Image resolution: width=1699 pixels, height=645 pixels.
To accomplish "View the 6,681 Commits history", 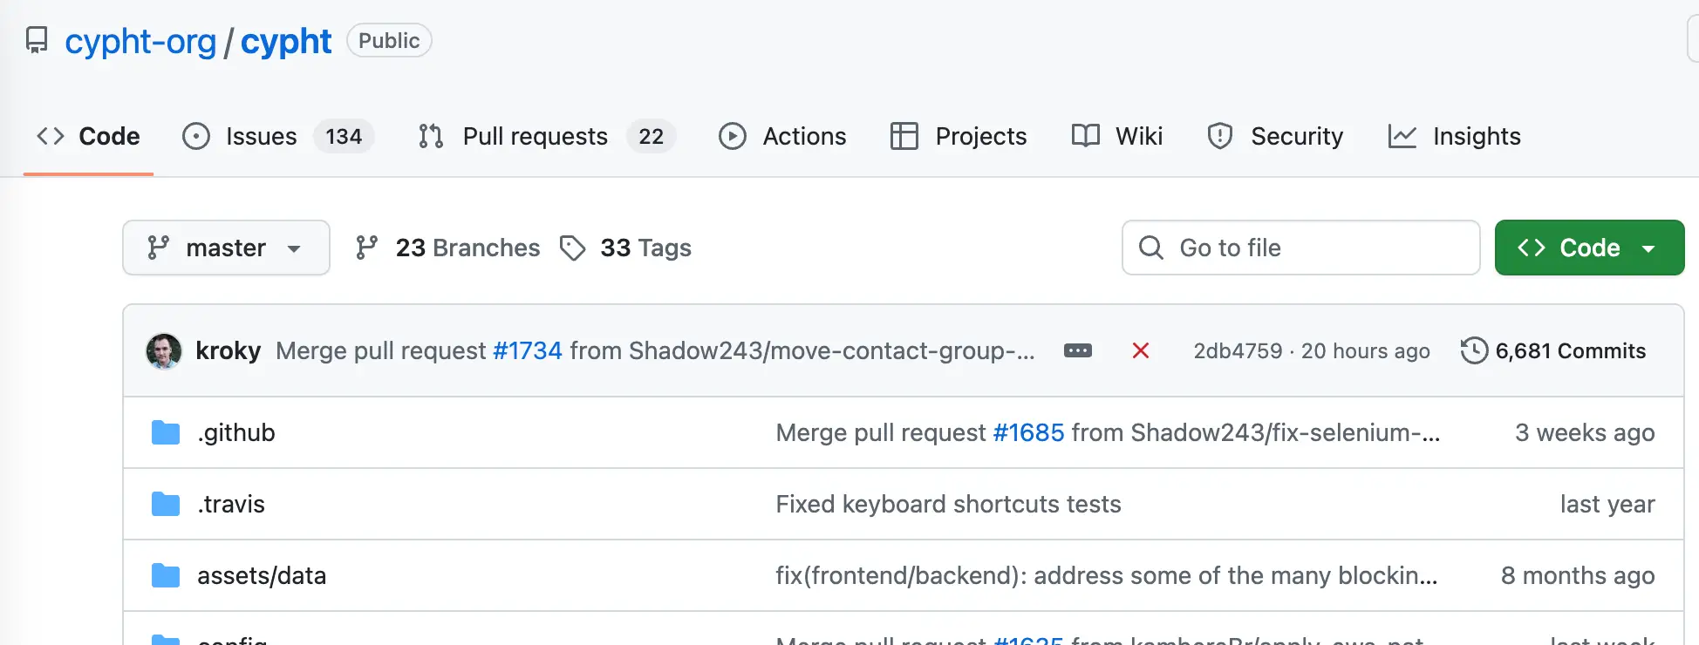I will click(1570, 350).
